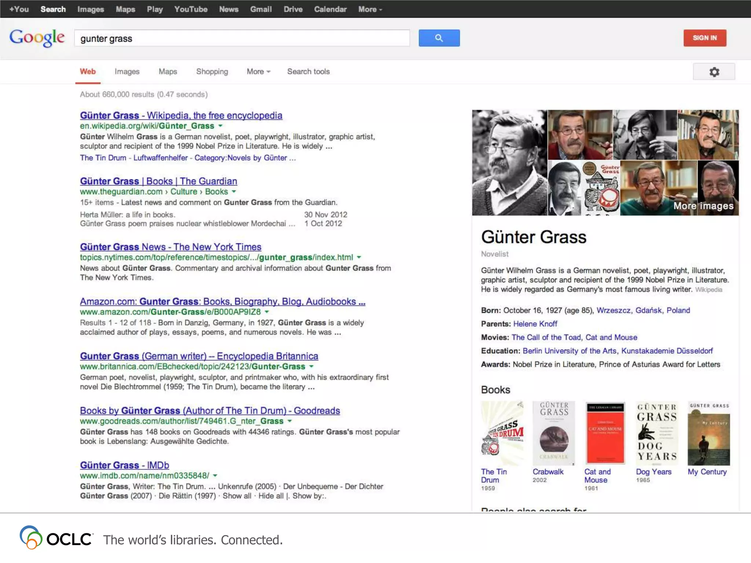Switch to the Images results tab

pos(127,72)
